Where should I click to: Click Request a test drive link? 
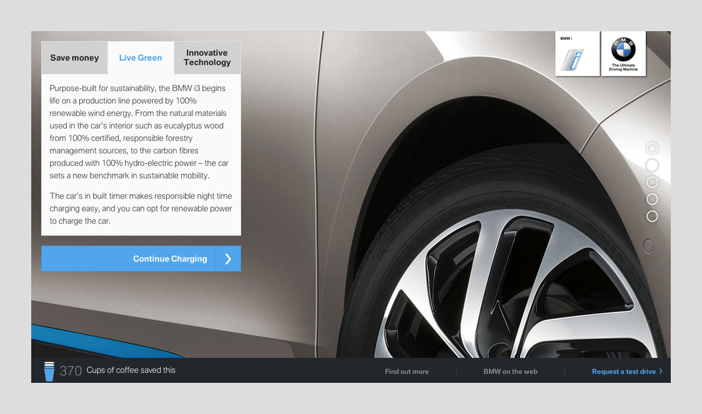[x=624, y=372]
